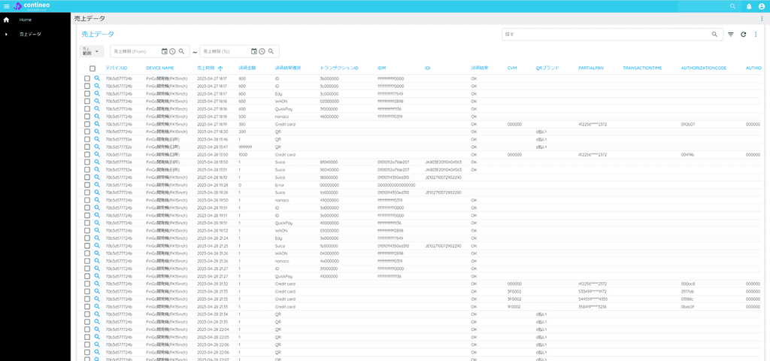Click magnifier inside the 探す search box

(714, 35)
